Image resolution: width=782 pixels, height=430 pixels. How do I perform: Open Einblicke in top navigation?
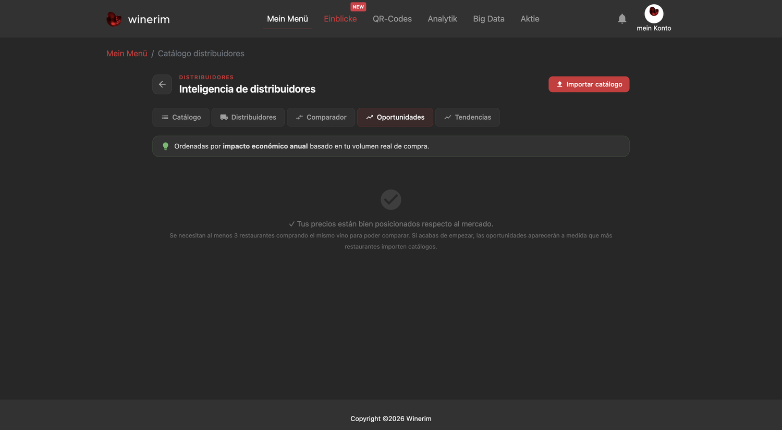pos(340,19)
